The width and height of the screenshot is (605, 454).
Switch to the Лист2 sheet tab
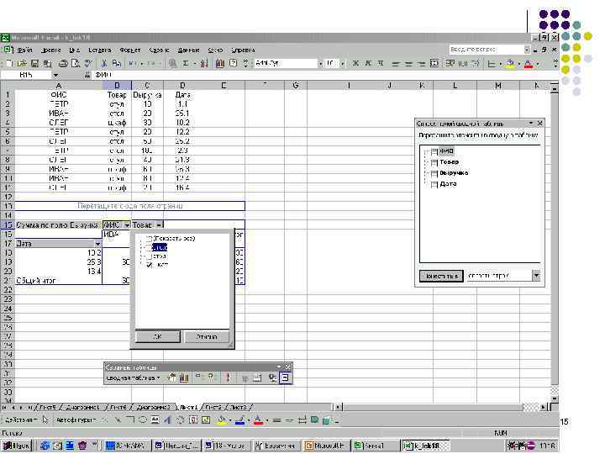[213, 407]
